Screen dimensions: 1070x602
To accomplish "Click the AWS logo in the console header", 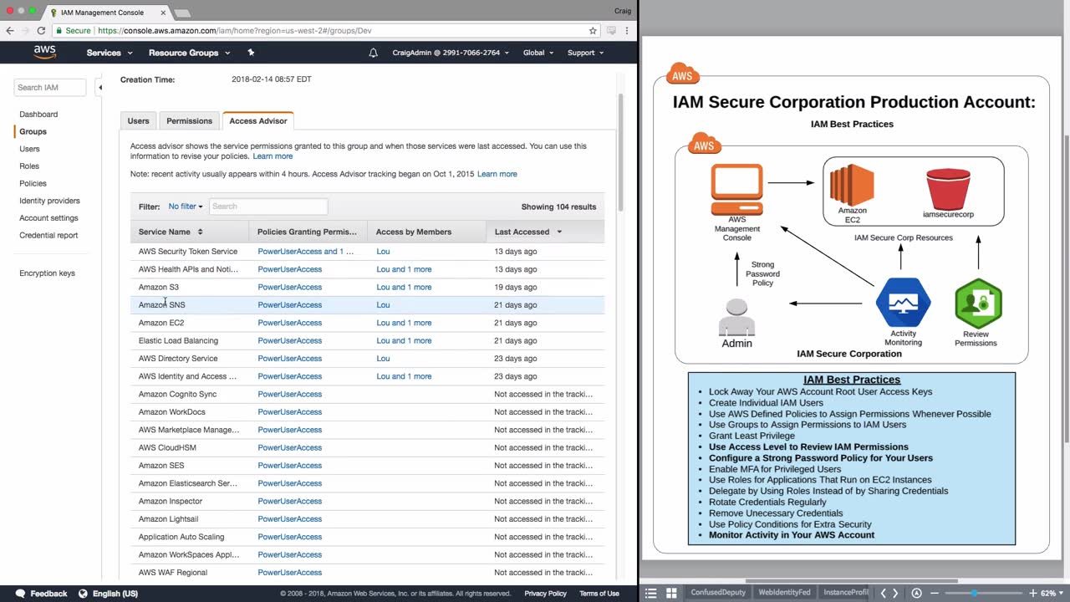I will coord(45,52).
